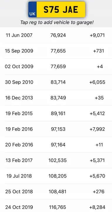Tap the 116,765 mileage value
Image resolution: width=112 pixels, height=212 pixels.
[x=58, y=207]
